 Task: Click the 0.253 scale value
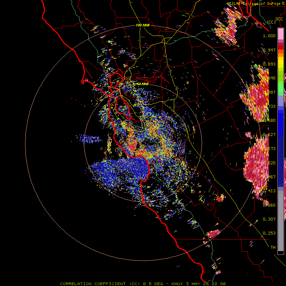coord(269,233)
